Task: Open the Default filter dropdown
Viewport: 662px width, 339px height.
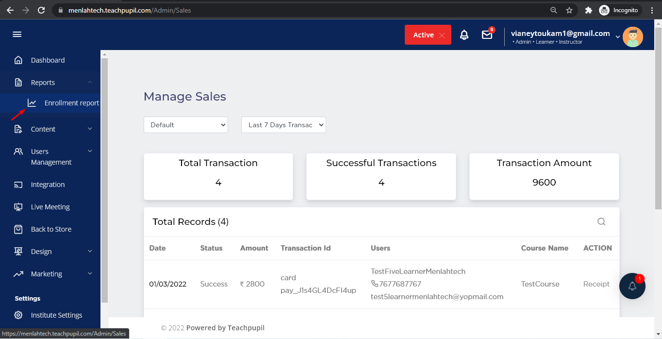Action: (x=186, y=125)
